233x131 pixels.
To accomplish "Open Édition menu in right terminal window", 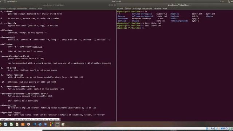I will (x=128, y=9).
